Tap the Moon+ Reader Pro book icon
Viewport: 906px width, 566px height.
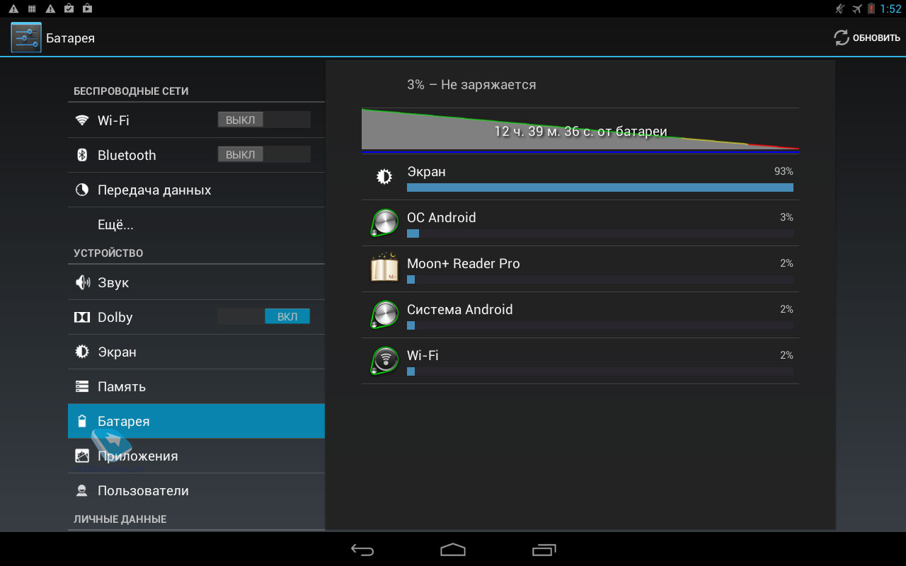click(x=384, y=268)
